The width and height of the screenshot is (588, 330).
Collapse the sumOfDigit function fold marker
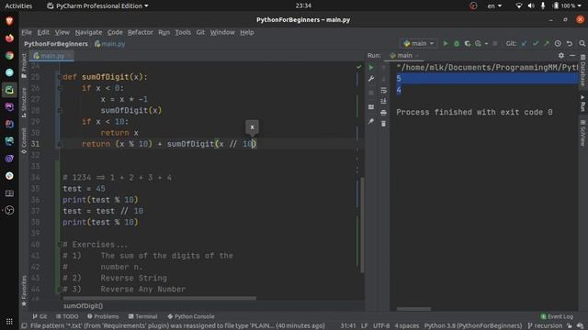[59, 77]
